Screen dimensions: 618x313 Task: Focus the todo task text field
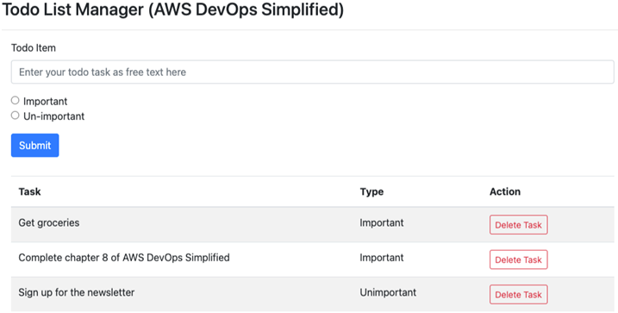[x=313, y=72]
